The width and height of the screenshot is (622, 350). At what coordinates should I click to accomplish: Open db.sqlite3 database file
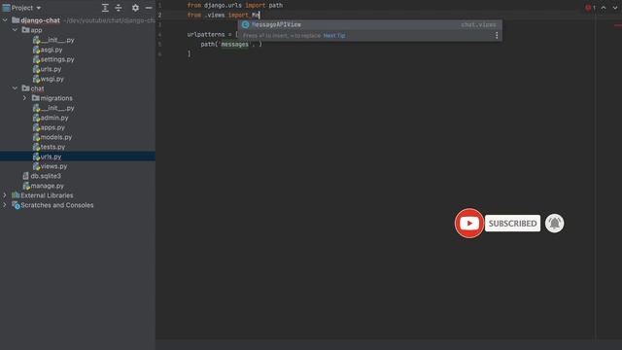coord(46,176)
